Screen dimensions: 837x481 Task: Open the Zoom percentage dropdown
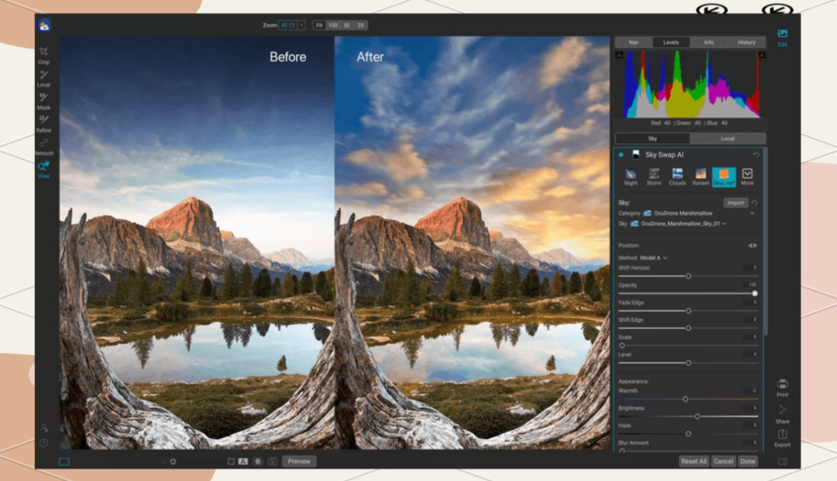302,25
